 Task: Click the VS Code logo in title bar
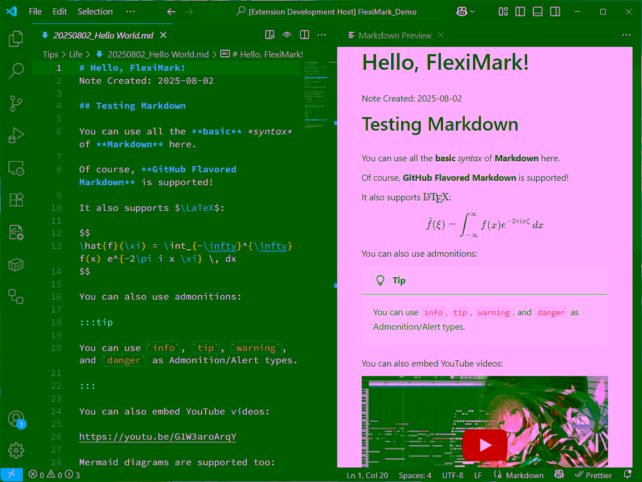pyautogui.click(x=12, y=12)
